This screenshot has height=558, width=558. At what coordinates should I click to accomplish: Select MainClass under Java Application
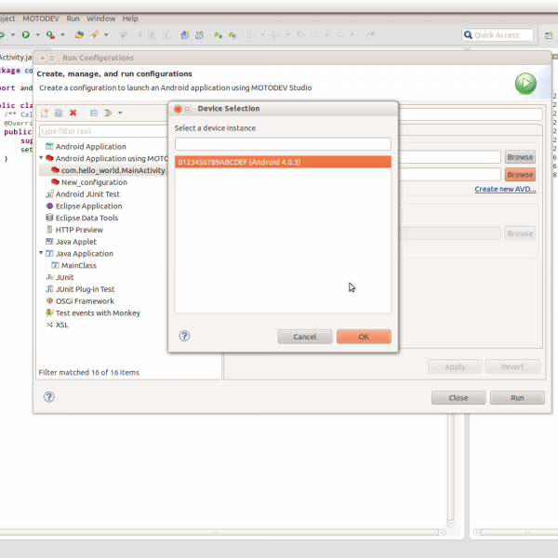point(79,265)
